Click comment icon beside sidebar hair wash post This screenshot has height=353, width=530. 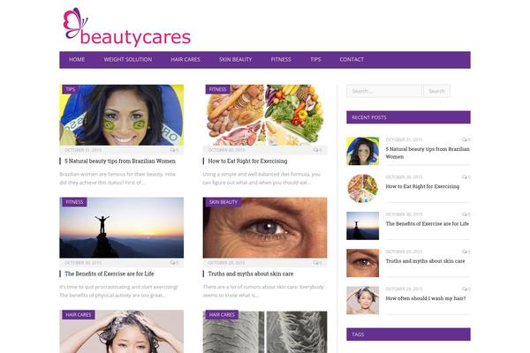click(x=466, y=289)
